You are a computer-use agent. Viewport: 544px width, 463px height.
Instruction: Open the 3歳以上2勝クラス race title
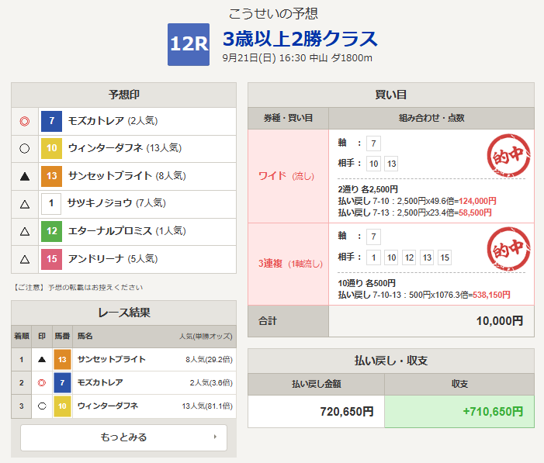[300, 39]
